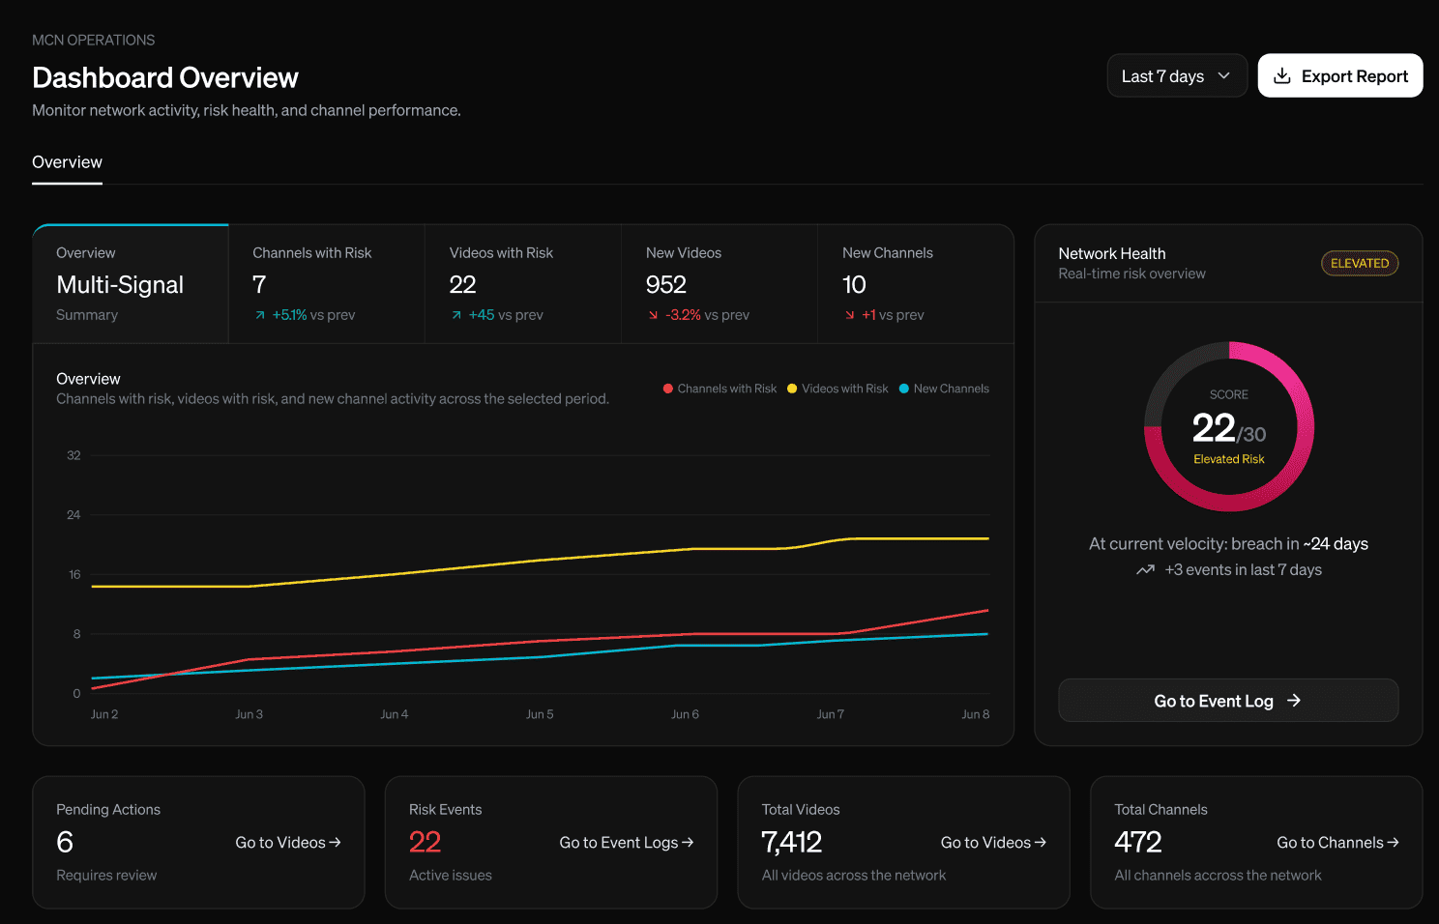Viewport: 1439px width, 924px height.
Task: Click the 472 total channels value
Action: [1138, 842]
